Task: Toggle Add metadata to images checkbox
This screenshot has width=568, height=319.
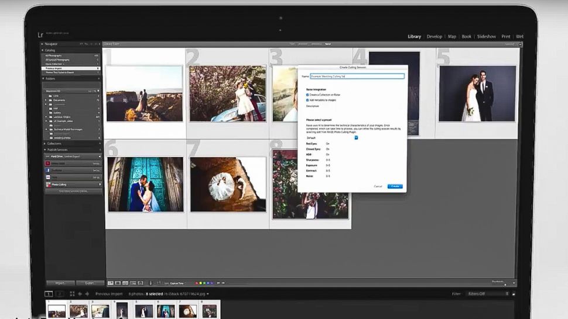Action: [307, 100]
